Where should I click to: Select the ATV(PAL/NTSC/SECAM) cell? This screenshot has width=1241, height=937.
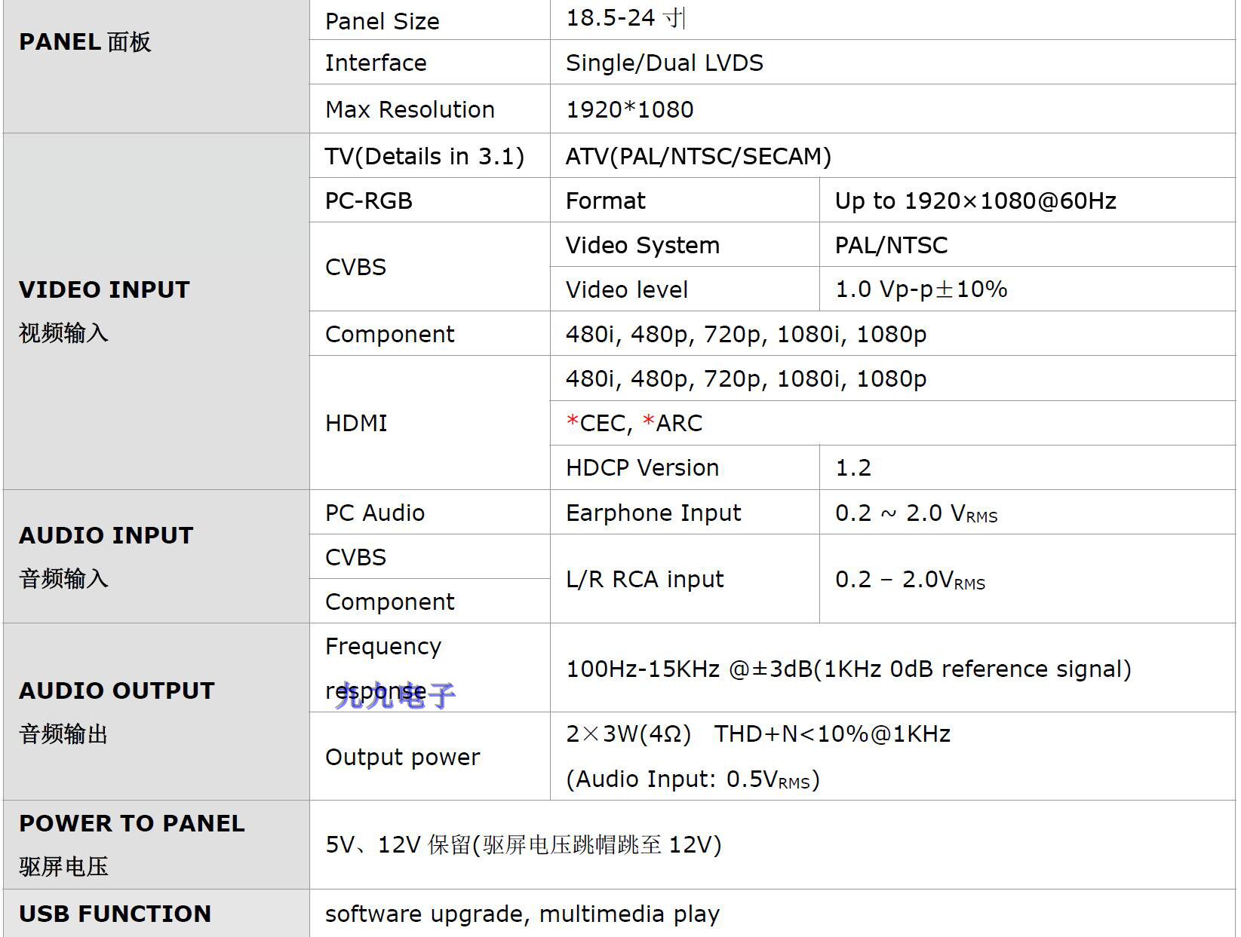point(698,156)
